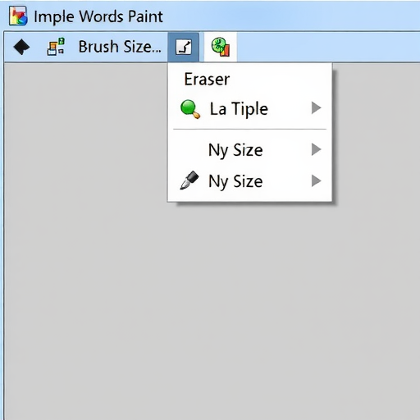Click the highlighted drawing tool icon
Screen dimensions: 420x420
pyautogui.click(x=184, y=47)
